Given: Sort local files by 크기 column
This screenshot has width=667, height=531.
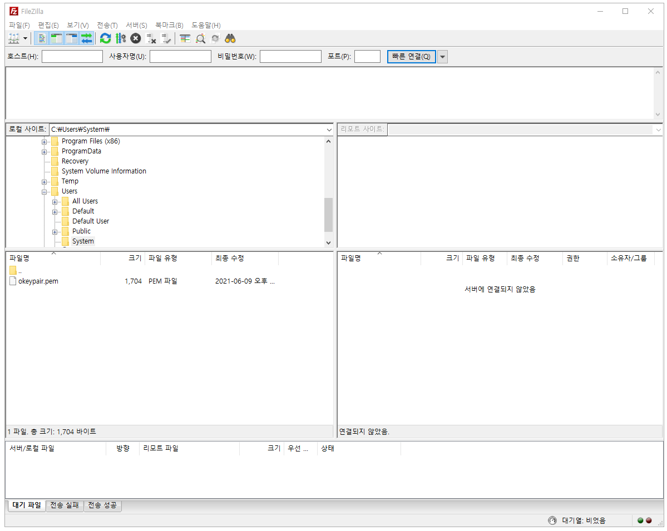Looking at the screenshot, I should pos(123,258).
